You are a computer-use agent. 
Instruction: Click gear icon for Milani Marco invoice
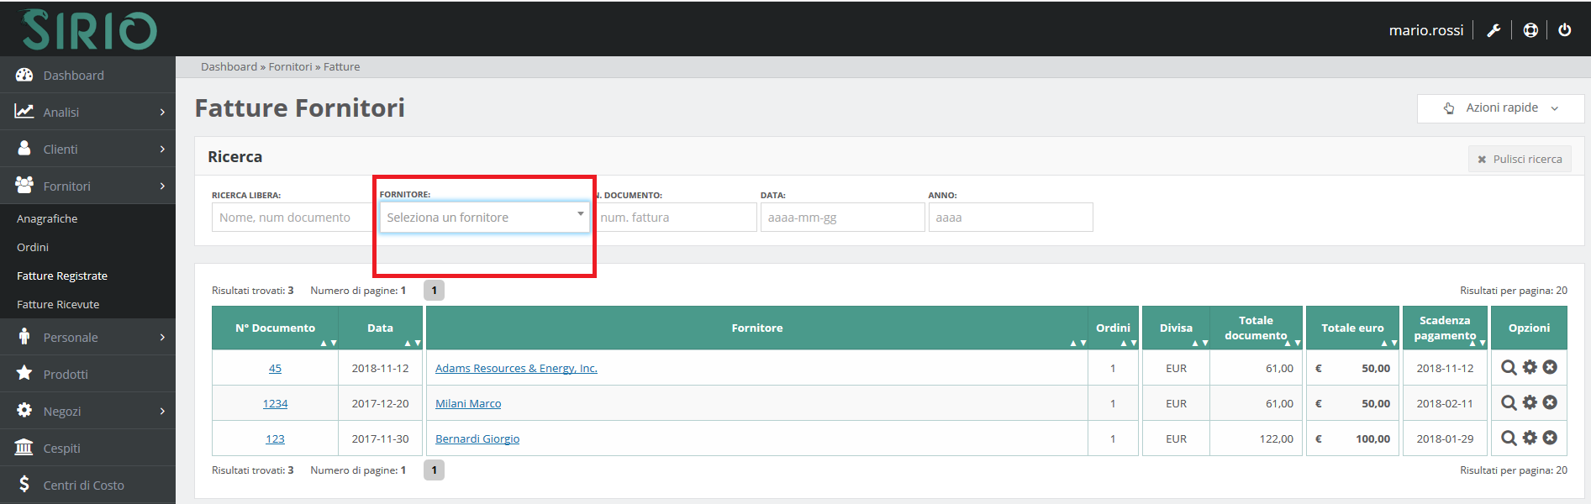click(1530, 403)
